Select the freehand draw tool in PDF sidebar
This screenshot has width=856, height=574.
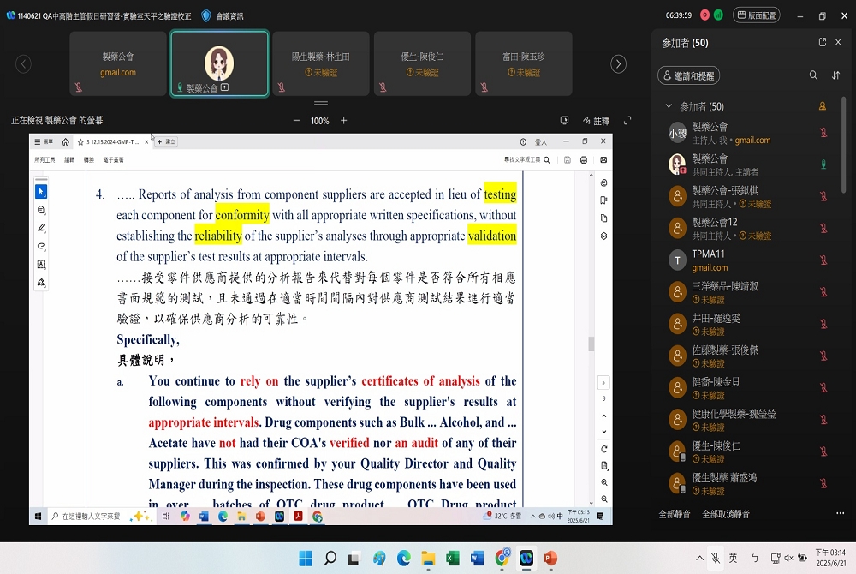coord(41,247)
